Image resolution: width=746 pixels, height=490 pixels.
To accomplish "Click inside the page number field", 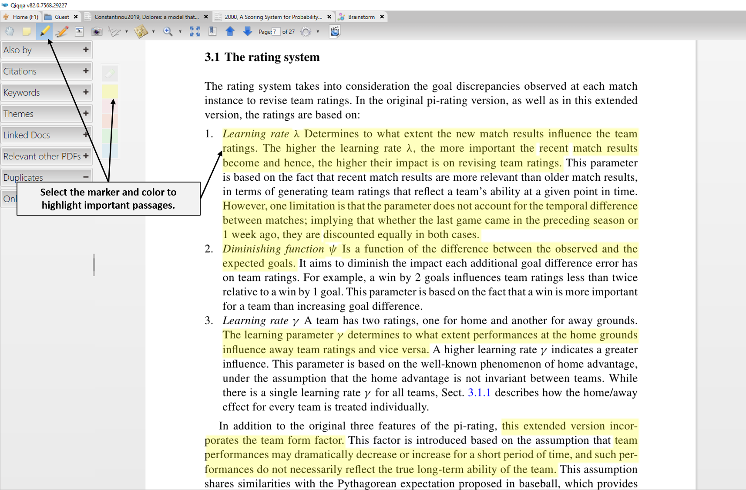I will [276, 31].
